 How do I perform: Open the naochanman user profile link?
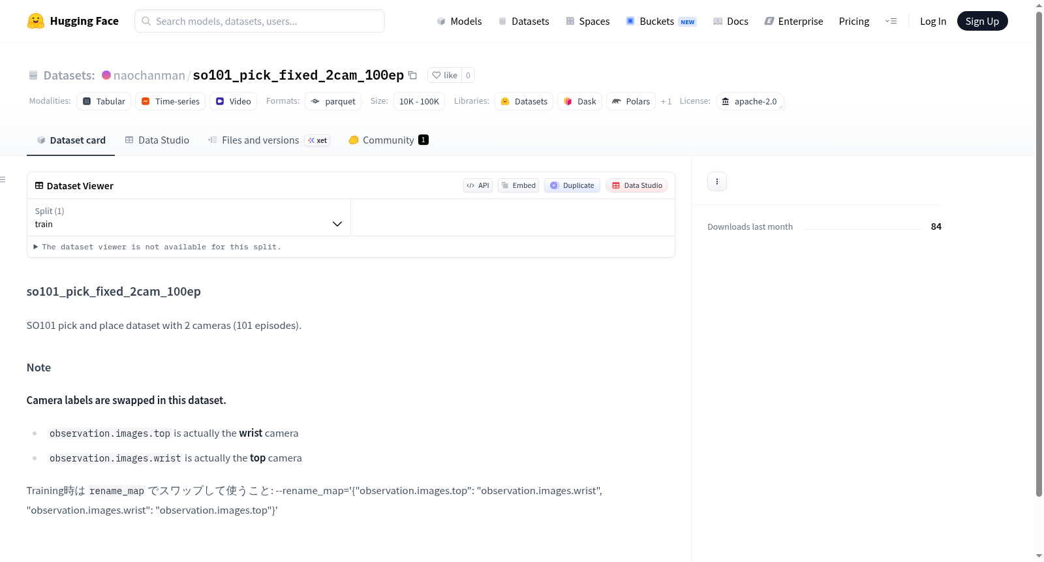[x=149, y=75]
